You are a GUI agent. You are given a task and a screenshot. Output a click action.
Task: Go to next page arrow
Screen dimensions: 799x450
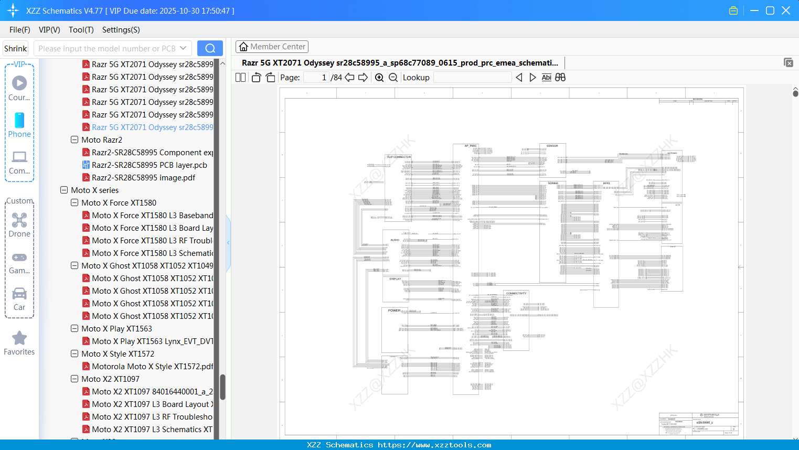coord(363,78)
